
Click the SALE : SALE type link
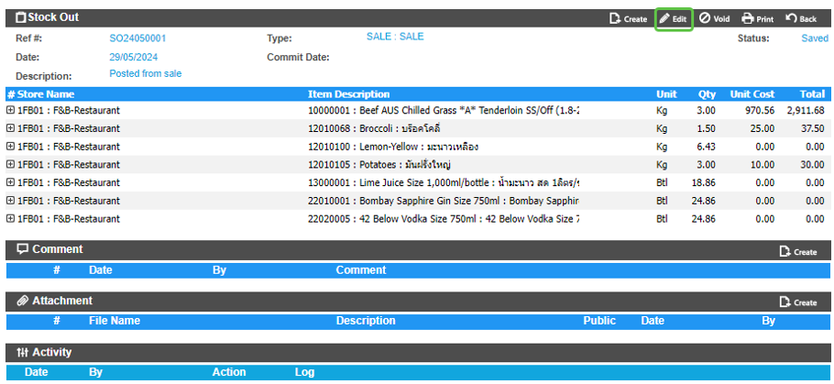pos(395,37)
